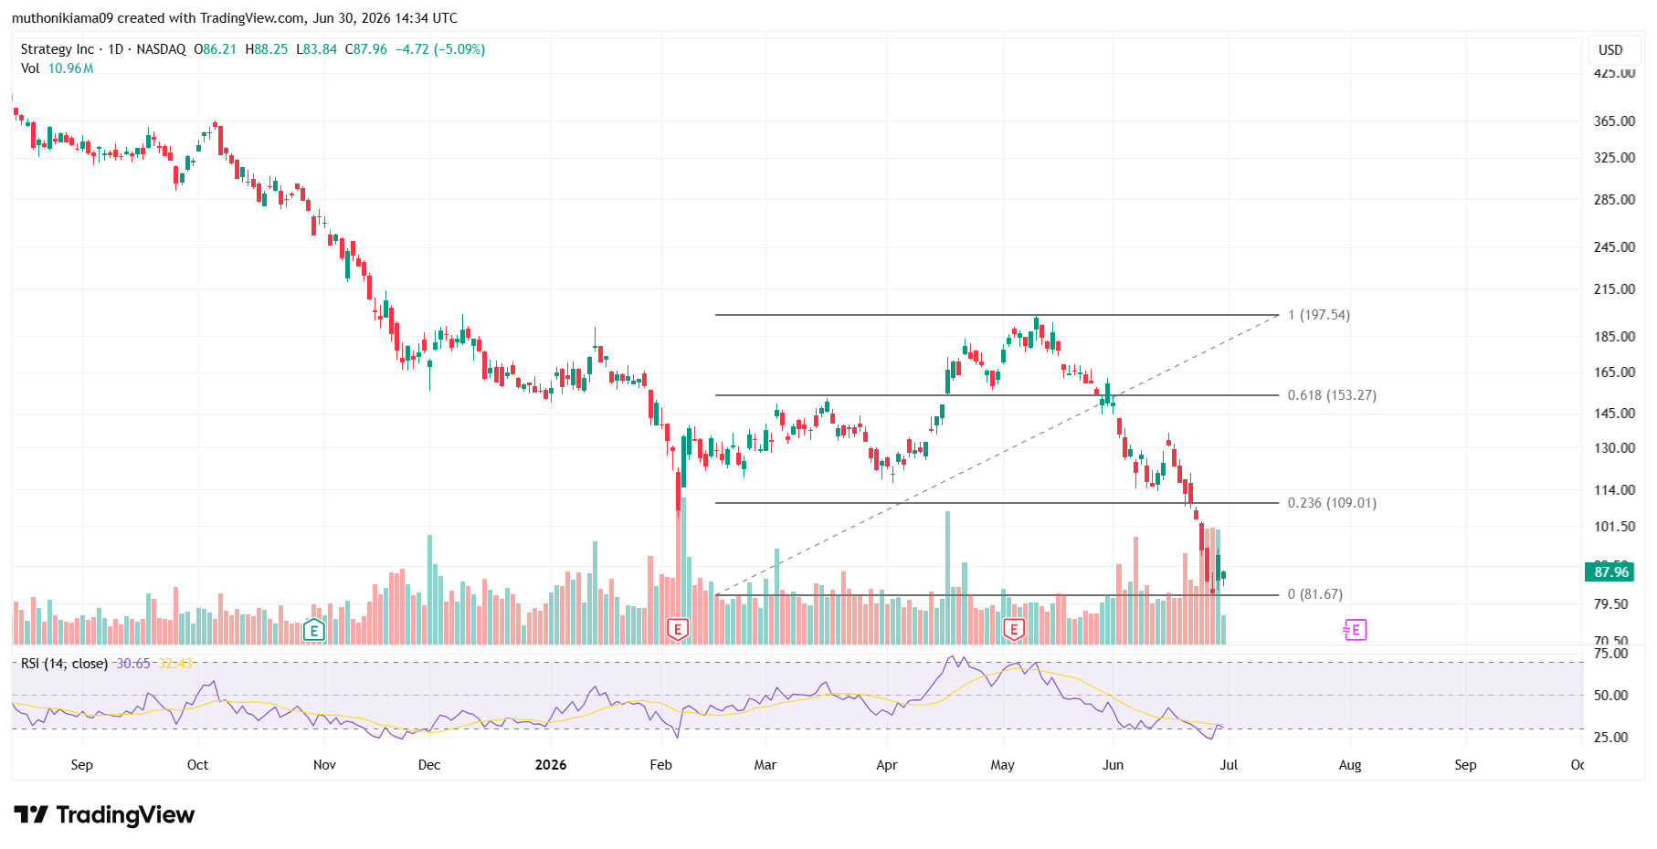This screenshot has height=849, width=1657.
Task: Click the Dec label on time axis
Action: 429,765
